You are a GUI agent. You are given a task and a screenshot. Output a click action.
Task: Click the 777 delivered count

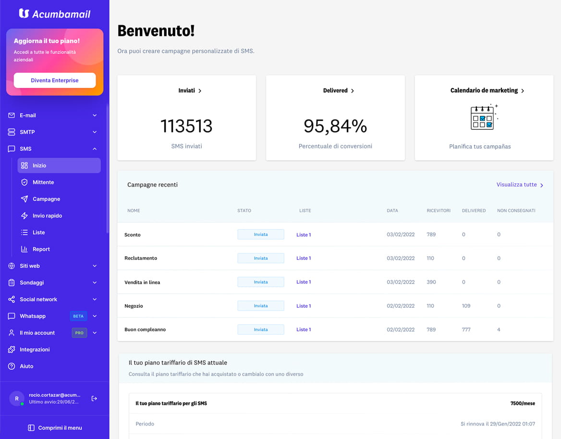466,330
